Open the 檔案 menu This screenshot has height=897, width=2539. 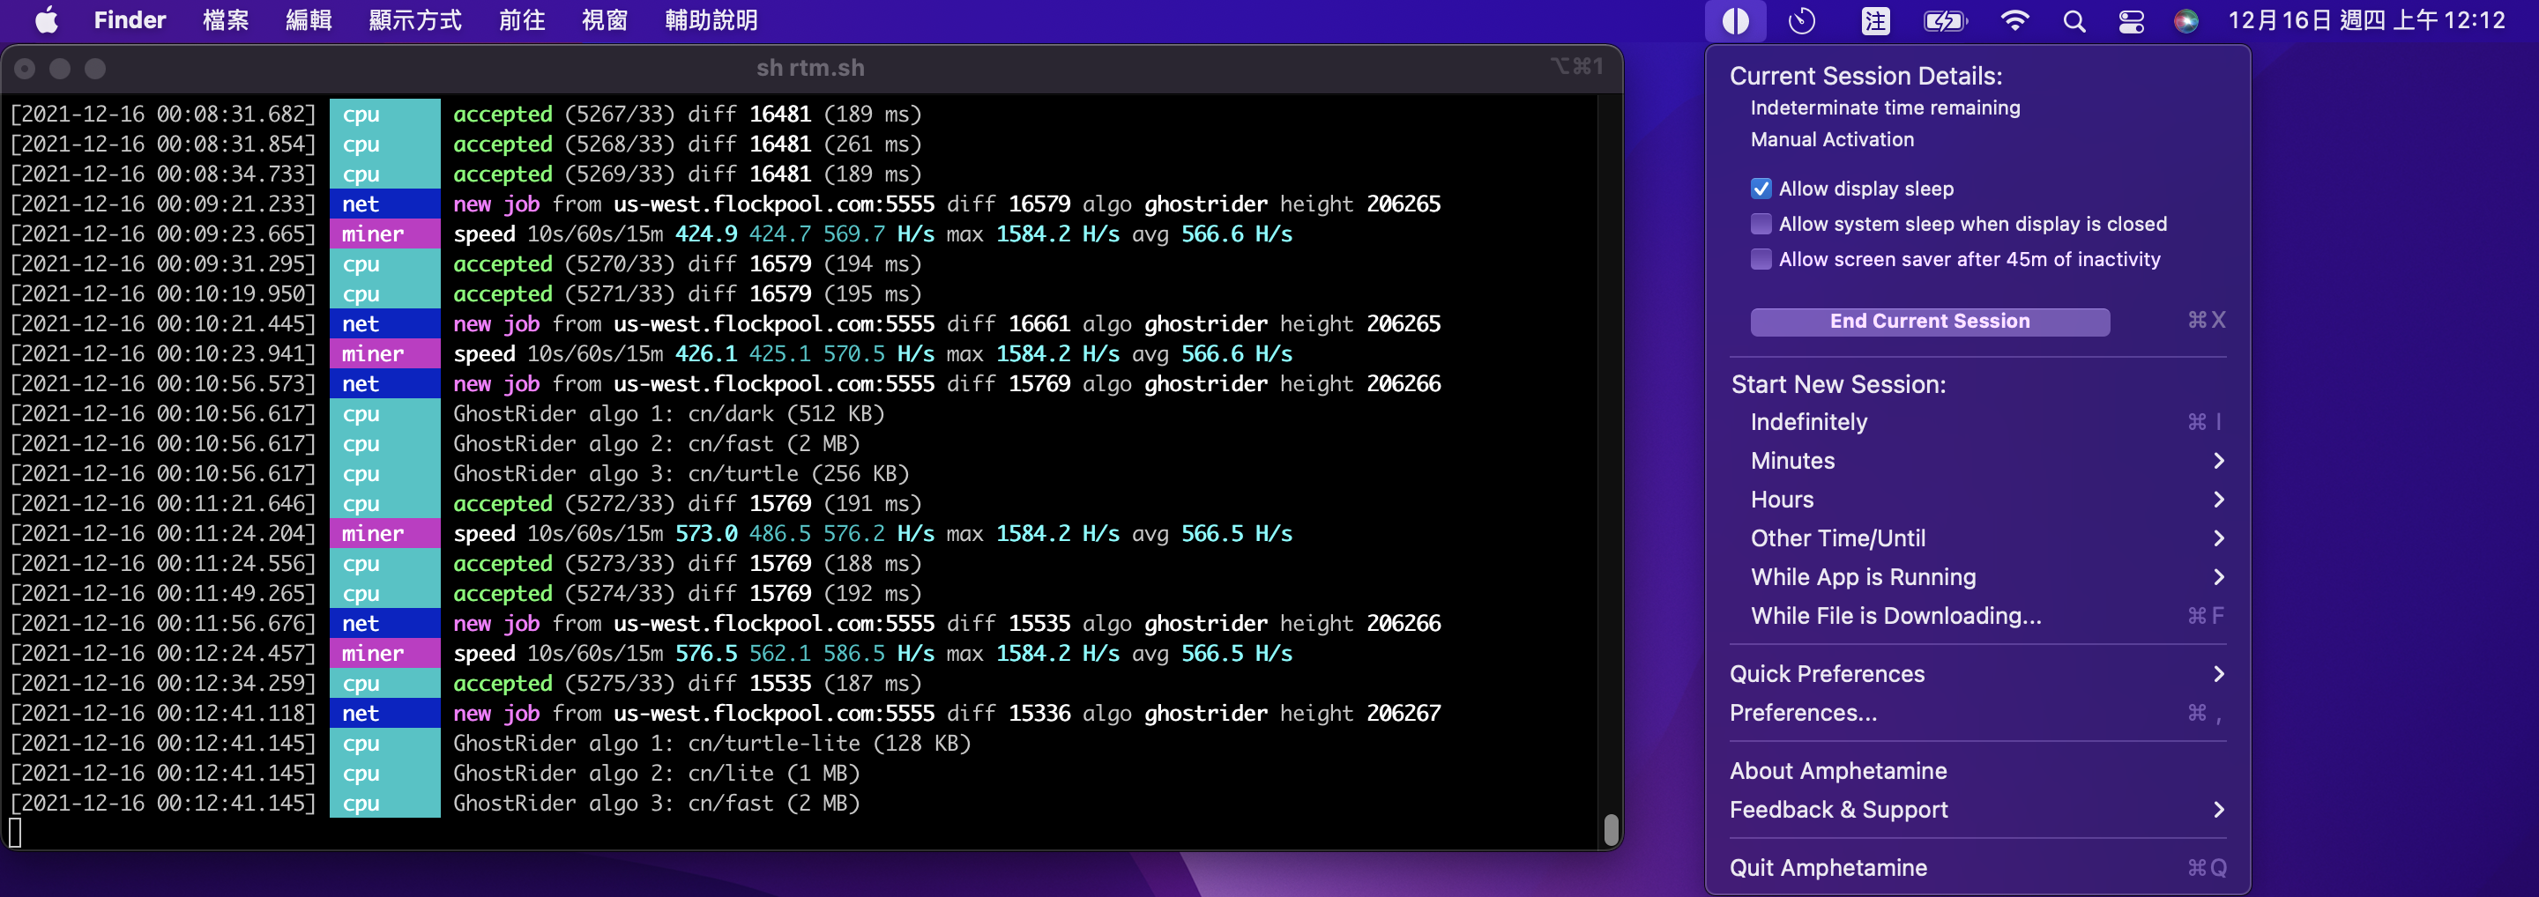click(x=226, y=20)
